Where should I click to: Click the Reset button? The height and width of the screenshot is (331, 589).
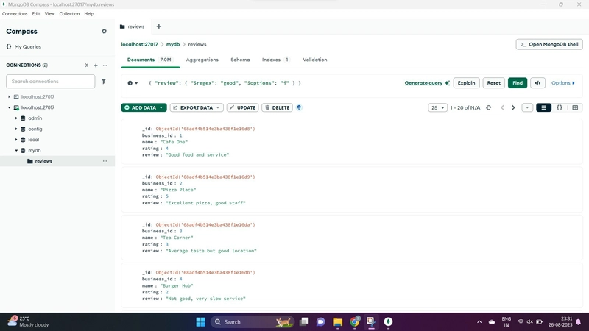click(x=493, y=83)
